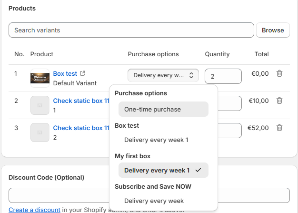Click the Box test product thumbnail

click(x=40, y=78)
